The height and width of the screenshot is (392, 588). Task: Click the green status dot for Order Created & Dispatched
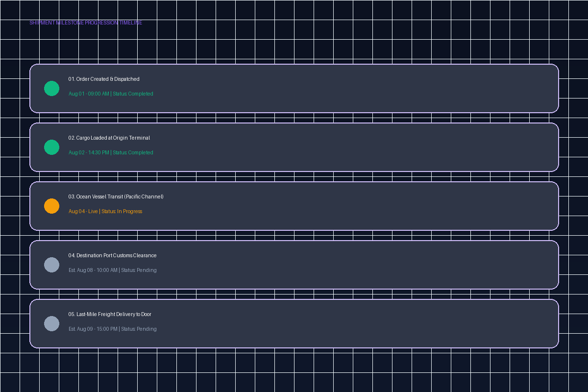51,89
